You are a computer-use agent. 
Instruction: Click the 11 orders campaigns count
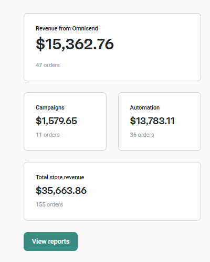pyautogui.click(x=48, y=135)
